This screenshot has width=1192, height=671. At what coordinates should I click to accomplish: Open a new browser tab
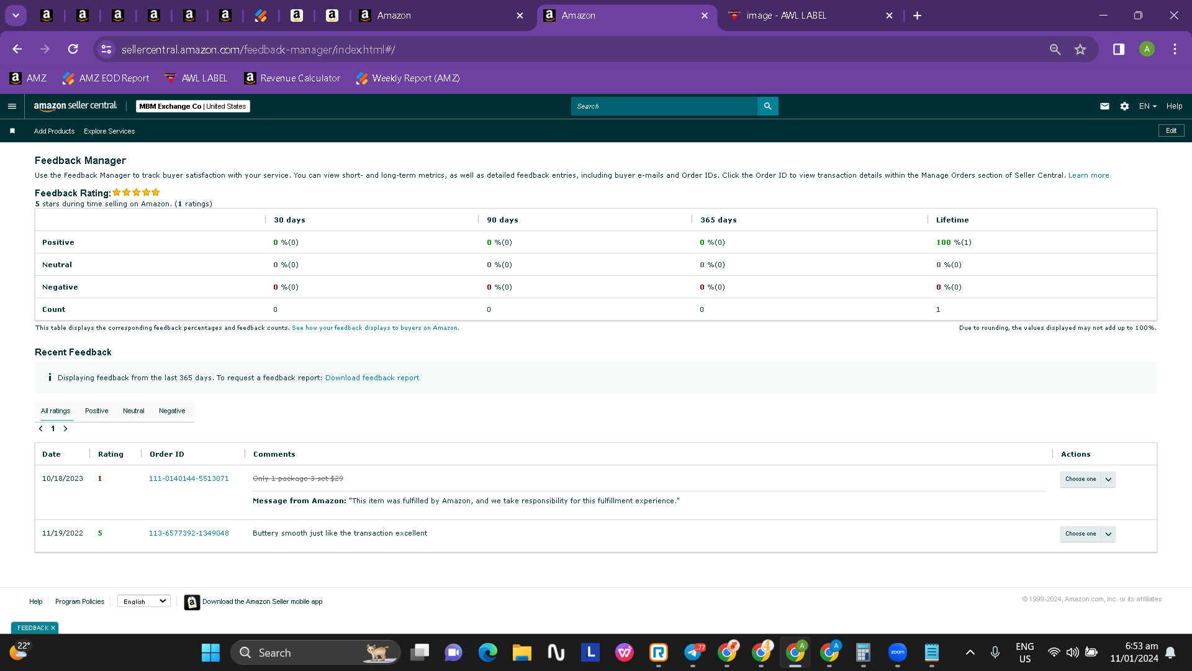(x=917, y=16)
